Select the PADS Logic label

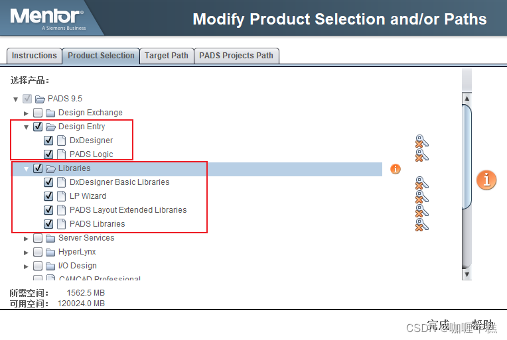(x=91, y=154)
